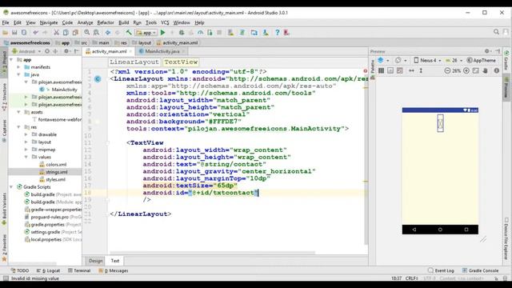The image size is (512, 288).
Task: Open the Refactor menu
Action: [x=106, y=22]
